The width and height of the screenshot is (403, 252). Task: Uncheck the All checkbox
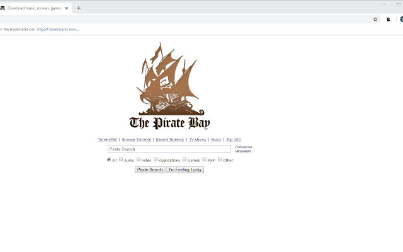tap(109, 159)
